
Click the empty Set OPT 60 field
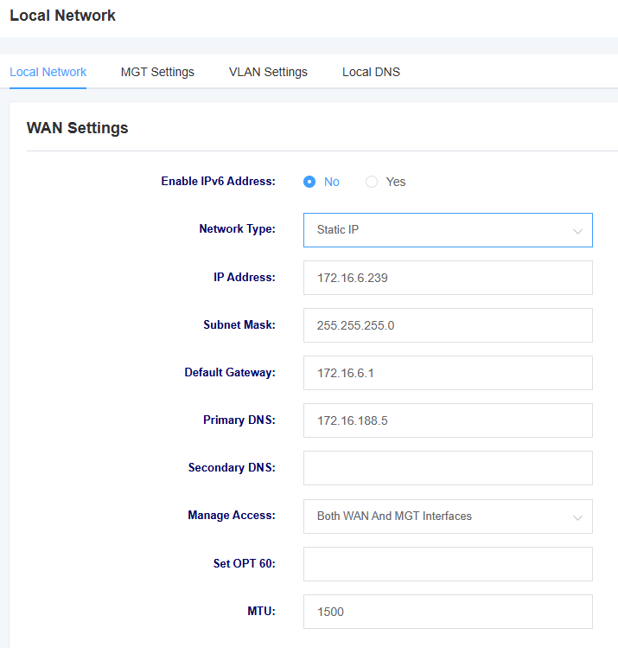tap(448, 564)
